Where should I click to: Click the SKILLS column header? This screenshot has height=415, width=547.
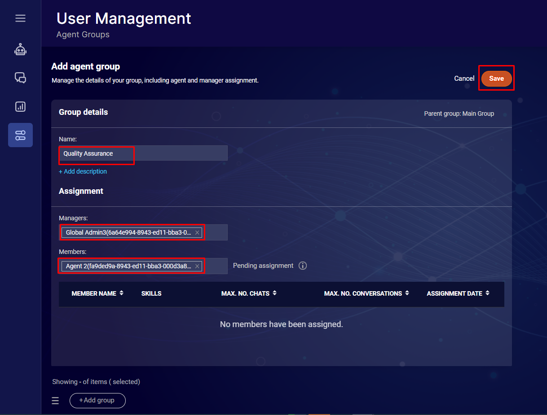pyautogui.click(x=151, y=293)
